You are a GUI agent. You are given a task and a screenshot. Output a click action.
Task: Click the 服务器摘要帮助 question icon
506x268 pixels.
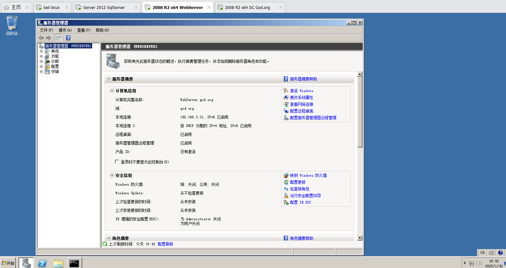pyautogui.click(x=286, y=79)
